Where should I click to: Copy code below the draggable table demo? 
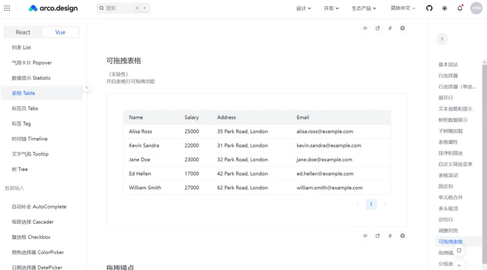[x=377, y=236]
